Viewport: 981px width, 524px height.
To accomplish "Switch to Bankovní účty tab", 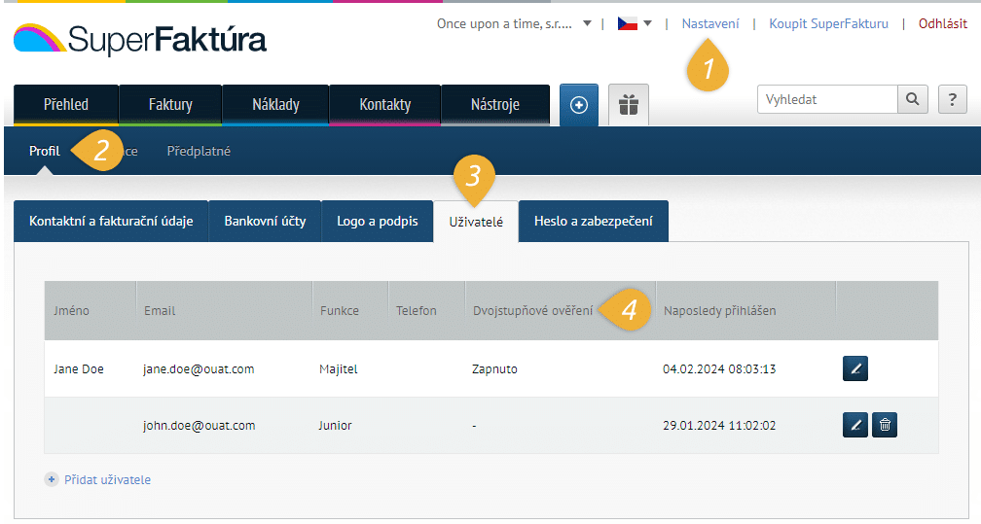I will point(265,222).
